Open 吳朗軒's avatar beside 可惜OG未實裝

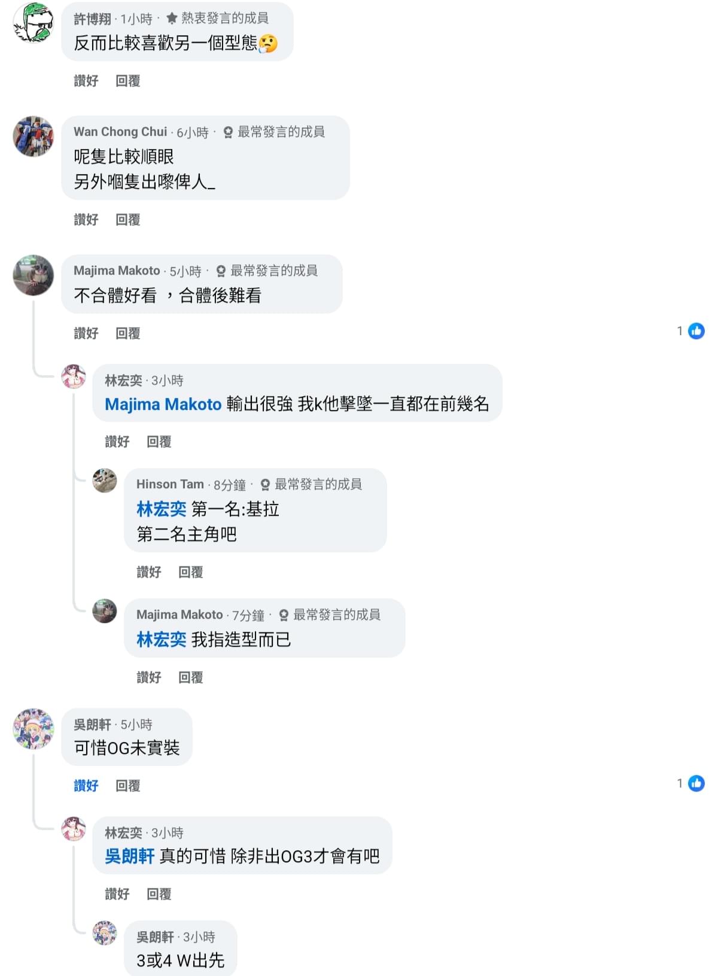coord(34,729)
